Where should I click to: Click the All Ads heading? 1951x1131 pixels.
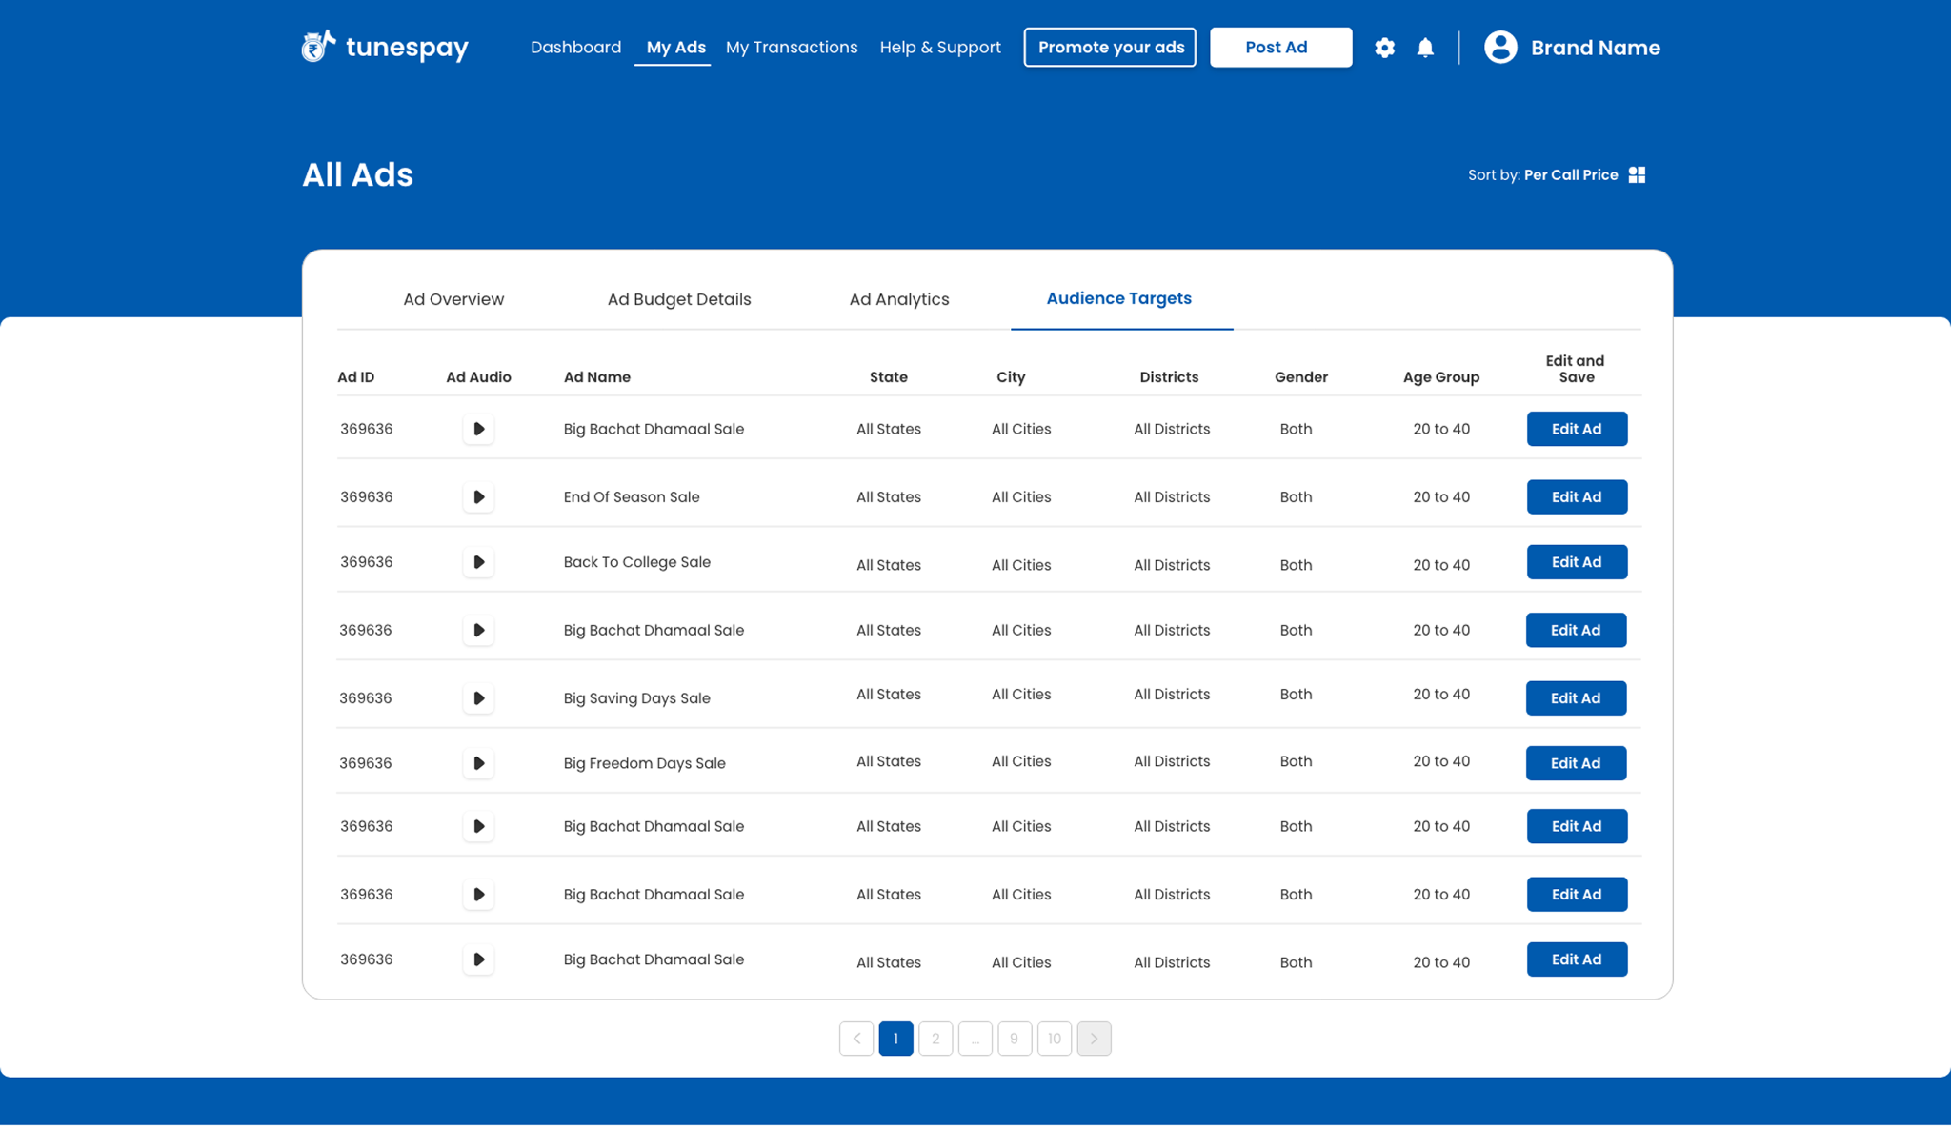point(357,174)
